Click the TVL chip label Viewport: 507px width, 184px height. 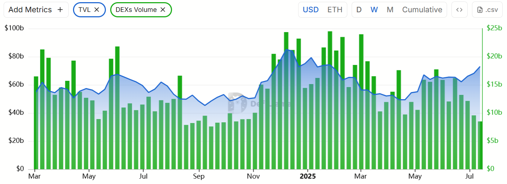84,10
